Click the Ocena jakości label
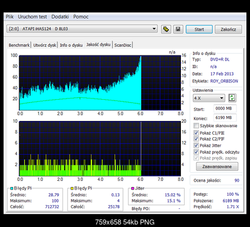 point(207,180)
